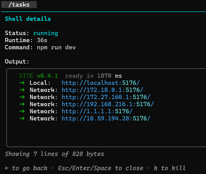Click the green arrow beside the 172.18.0.1 address

(22, 90)
